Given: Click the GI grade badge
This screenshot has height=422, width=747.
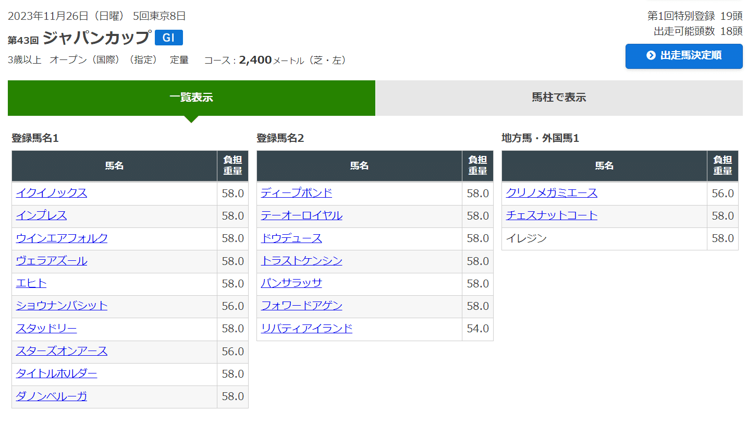Looking at the screenshot, I should (x=169, y=38).
